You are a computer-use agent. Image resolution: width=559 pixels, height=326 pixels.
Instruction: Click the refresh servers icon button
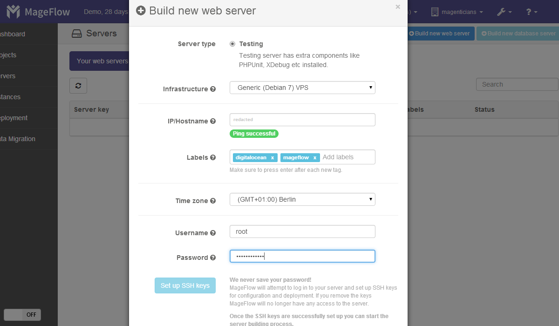[x=78, y=86]
